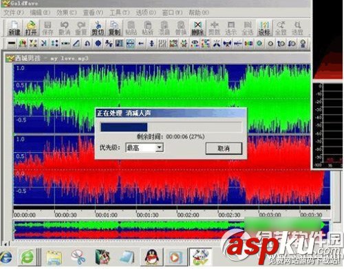
Task: Click the 00:02:30 mark on the time ruler
Action: (x=229, y=215)
